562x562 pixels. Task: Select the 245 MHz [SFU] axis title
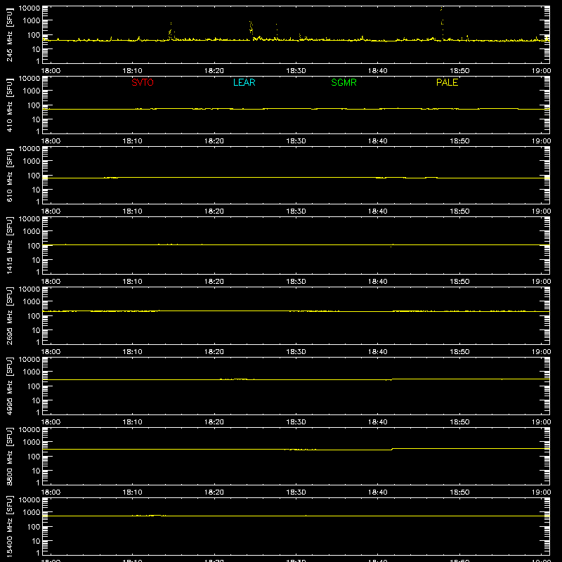[9, 35]
